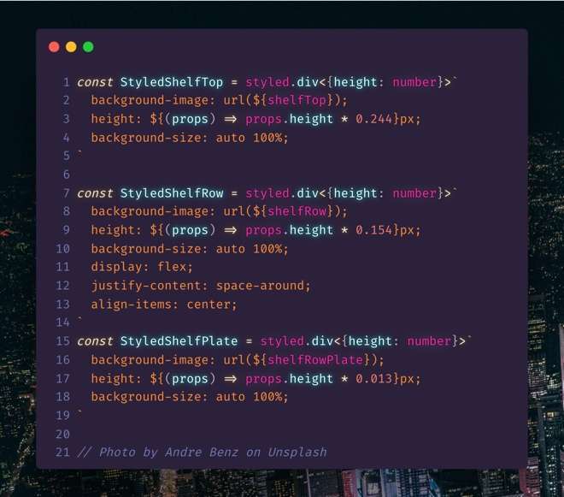Click line number 11 in gutter

62,267
